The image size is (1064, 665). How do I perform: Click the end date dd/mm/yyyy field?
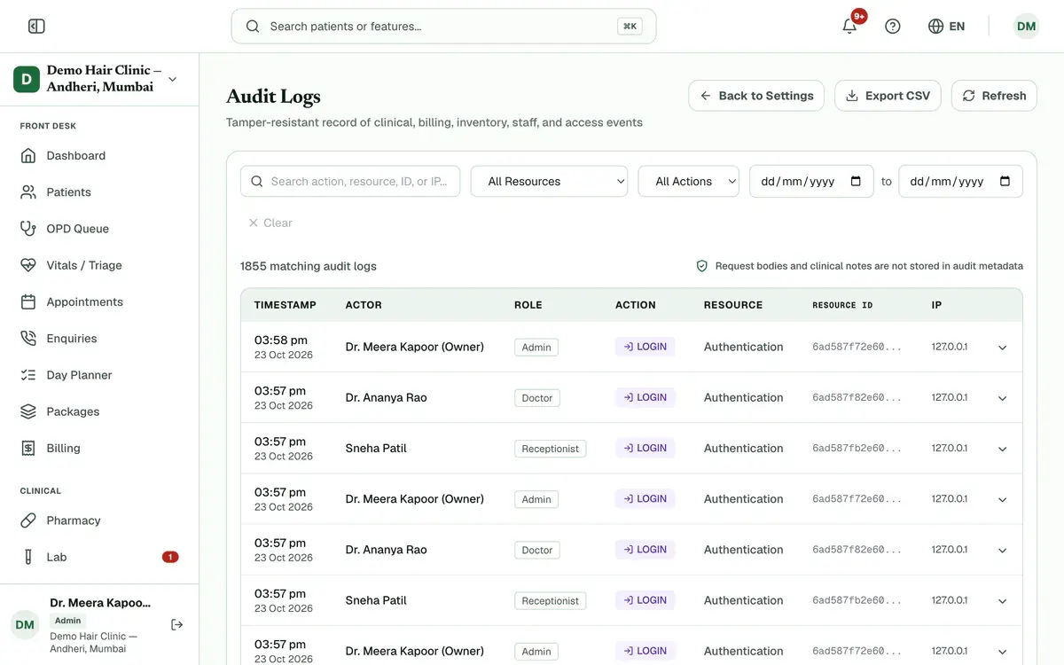[960, 181]
